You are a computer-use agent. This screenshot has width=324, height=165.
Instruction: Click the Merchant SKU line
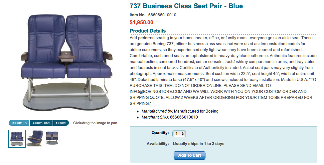(x=170, y=117)
